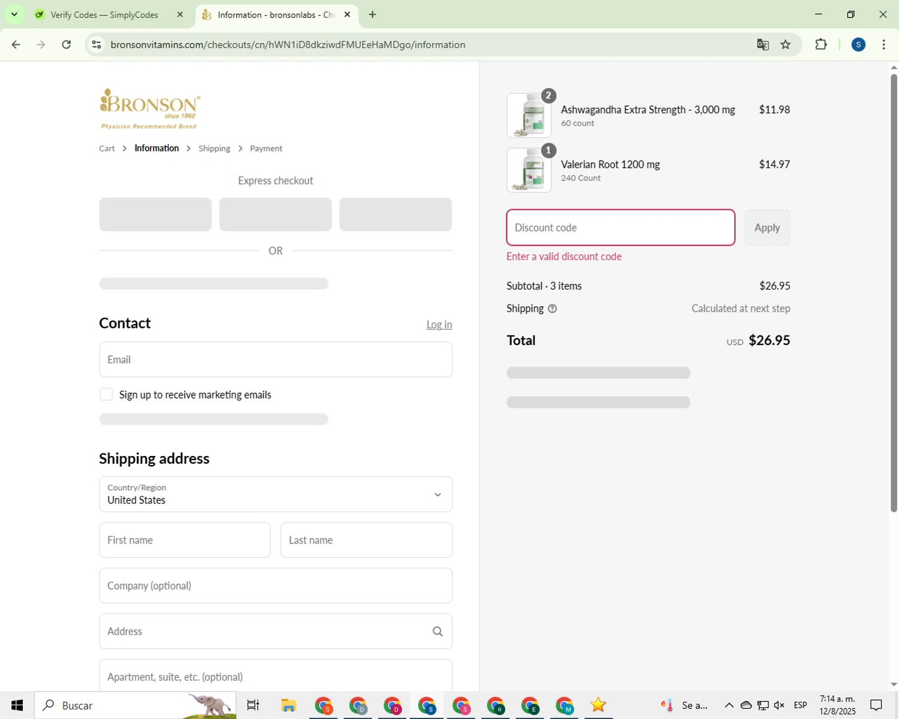Show hidden system tray icons
This screenshot has width=899, height=719.
point(729,705)
